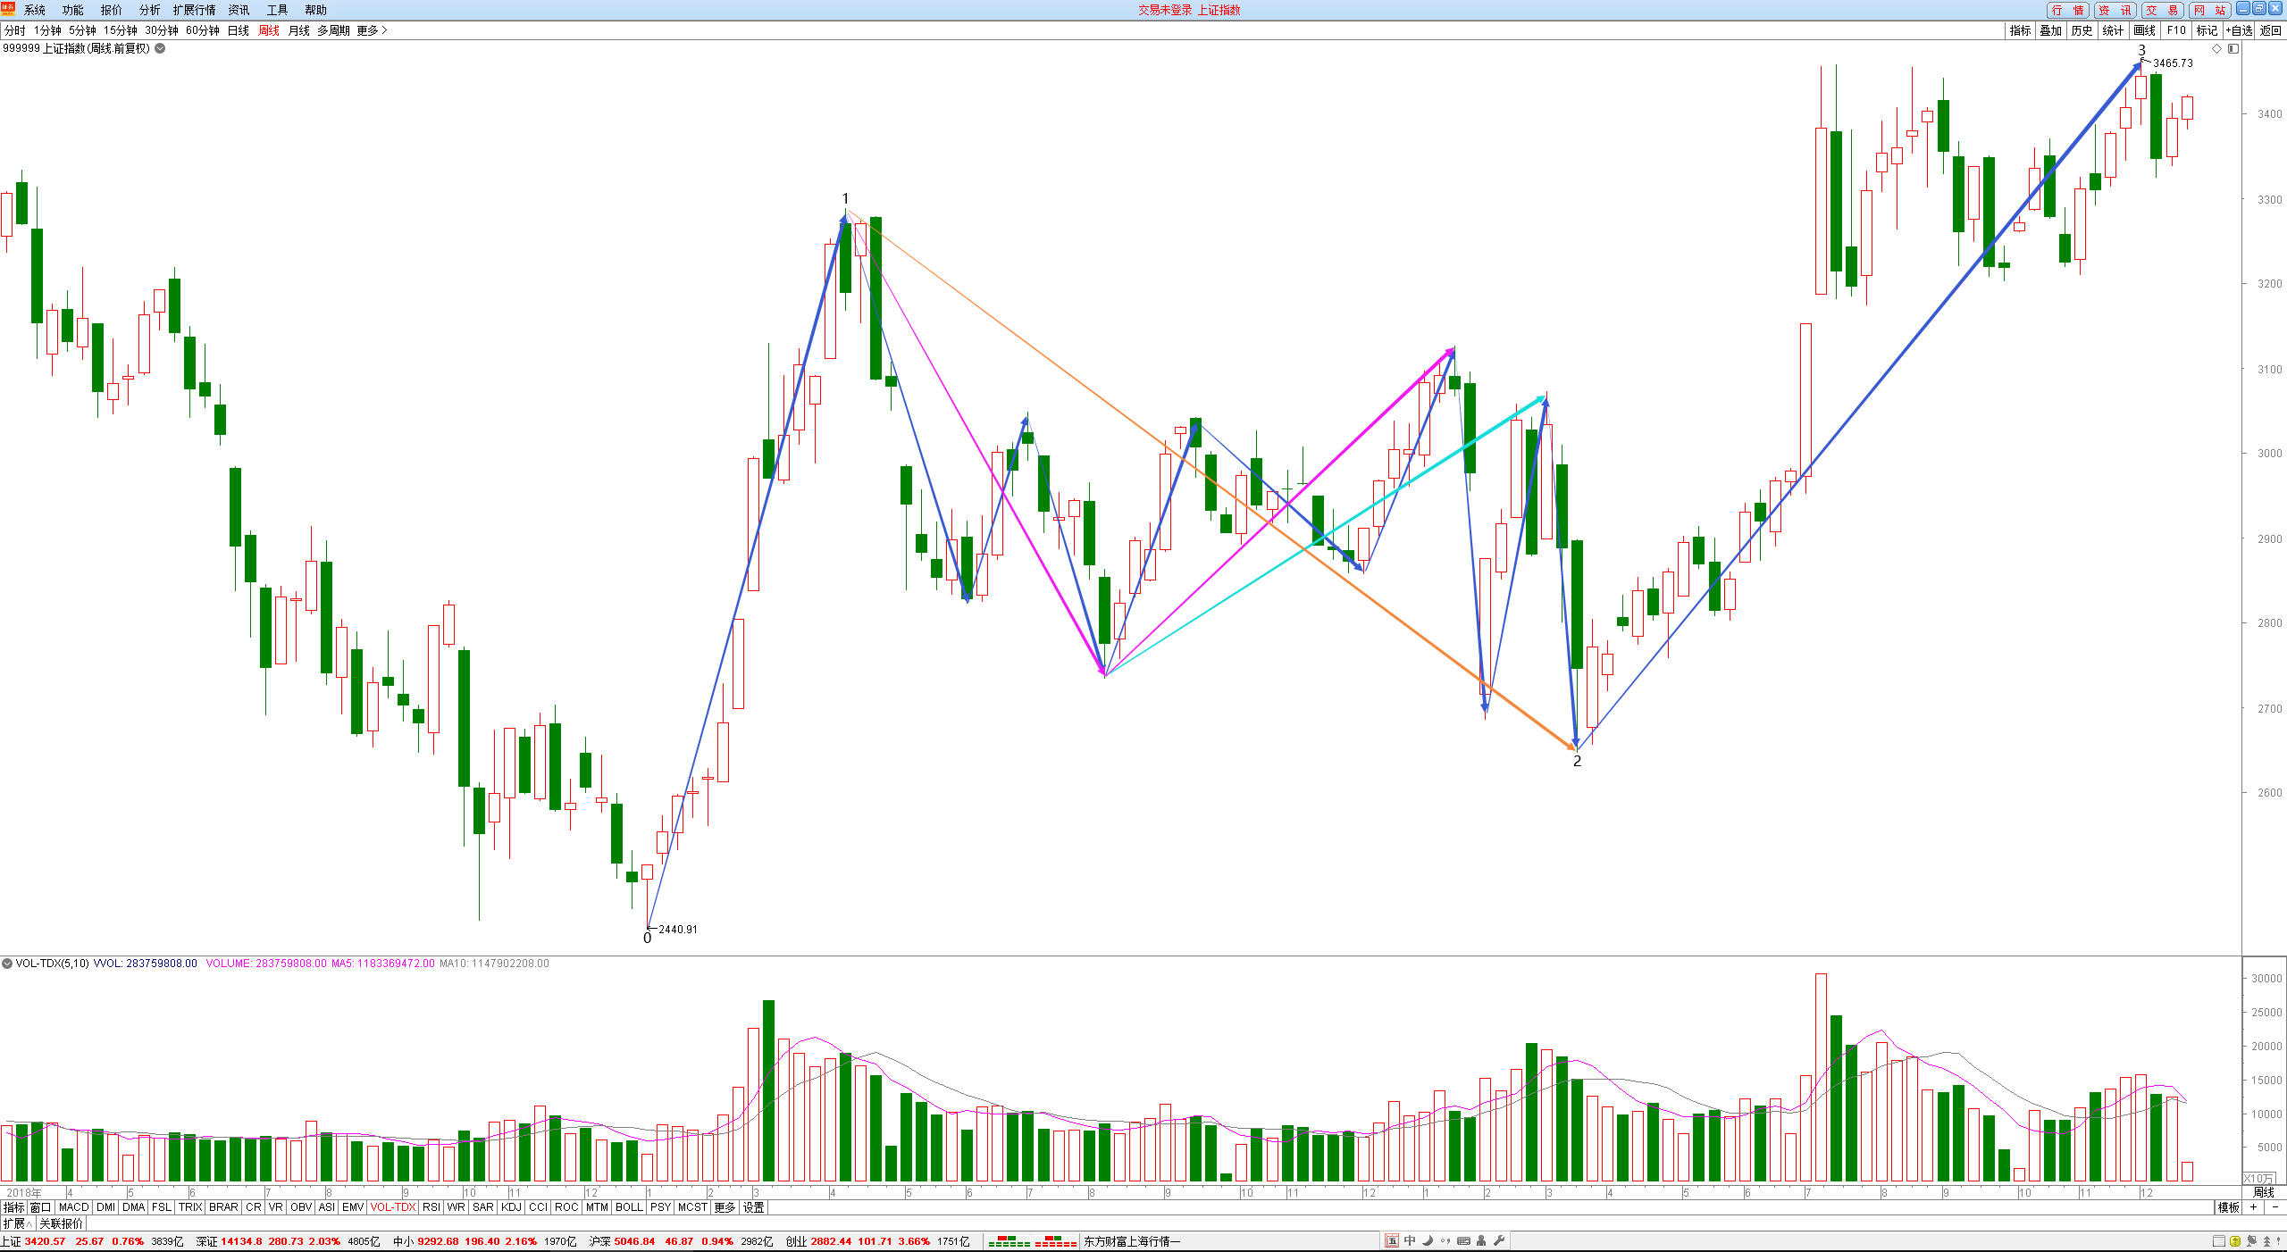Expand the 扩展 panel at bottom left
Screen dimensions: 2287x1252
pos(17,1224)
